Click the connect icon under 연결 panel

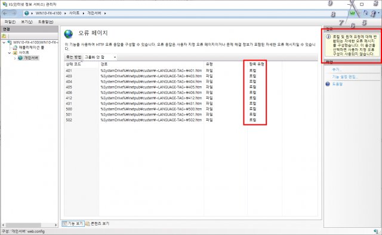(4, 36)
